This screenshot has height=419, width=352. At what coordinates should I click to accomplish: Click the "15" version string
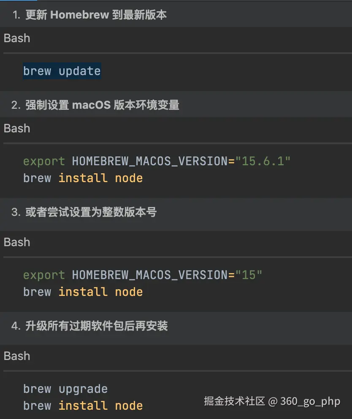pos(249,275)
